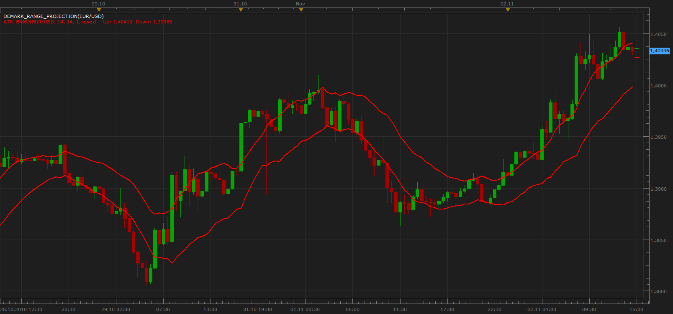This screenshot has height=314, width=673.
Task: Click the 22:30 time axis label
Action: (494, 309)
